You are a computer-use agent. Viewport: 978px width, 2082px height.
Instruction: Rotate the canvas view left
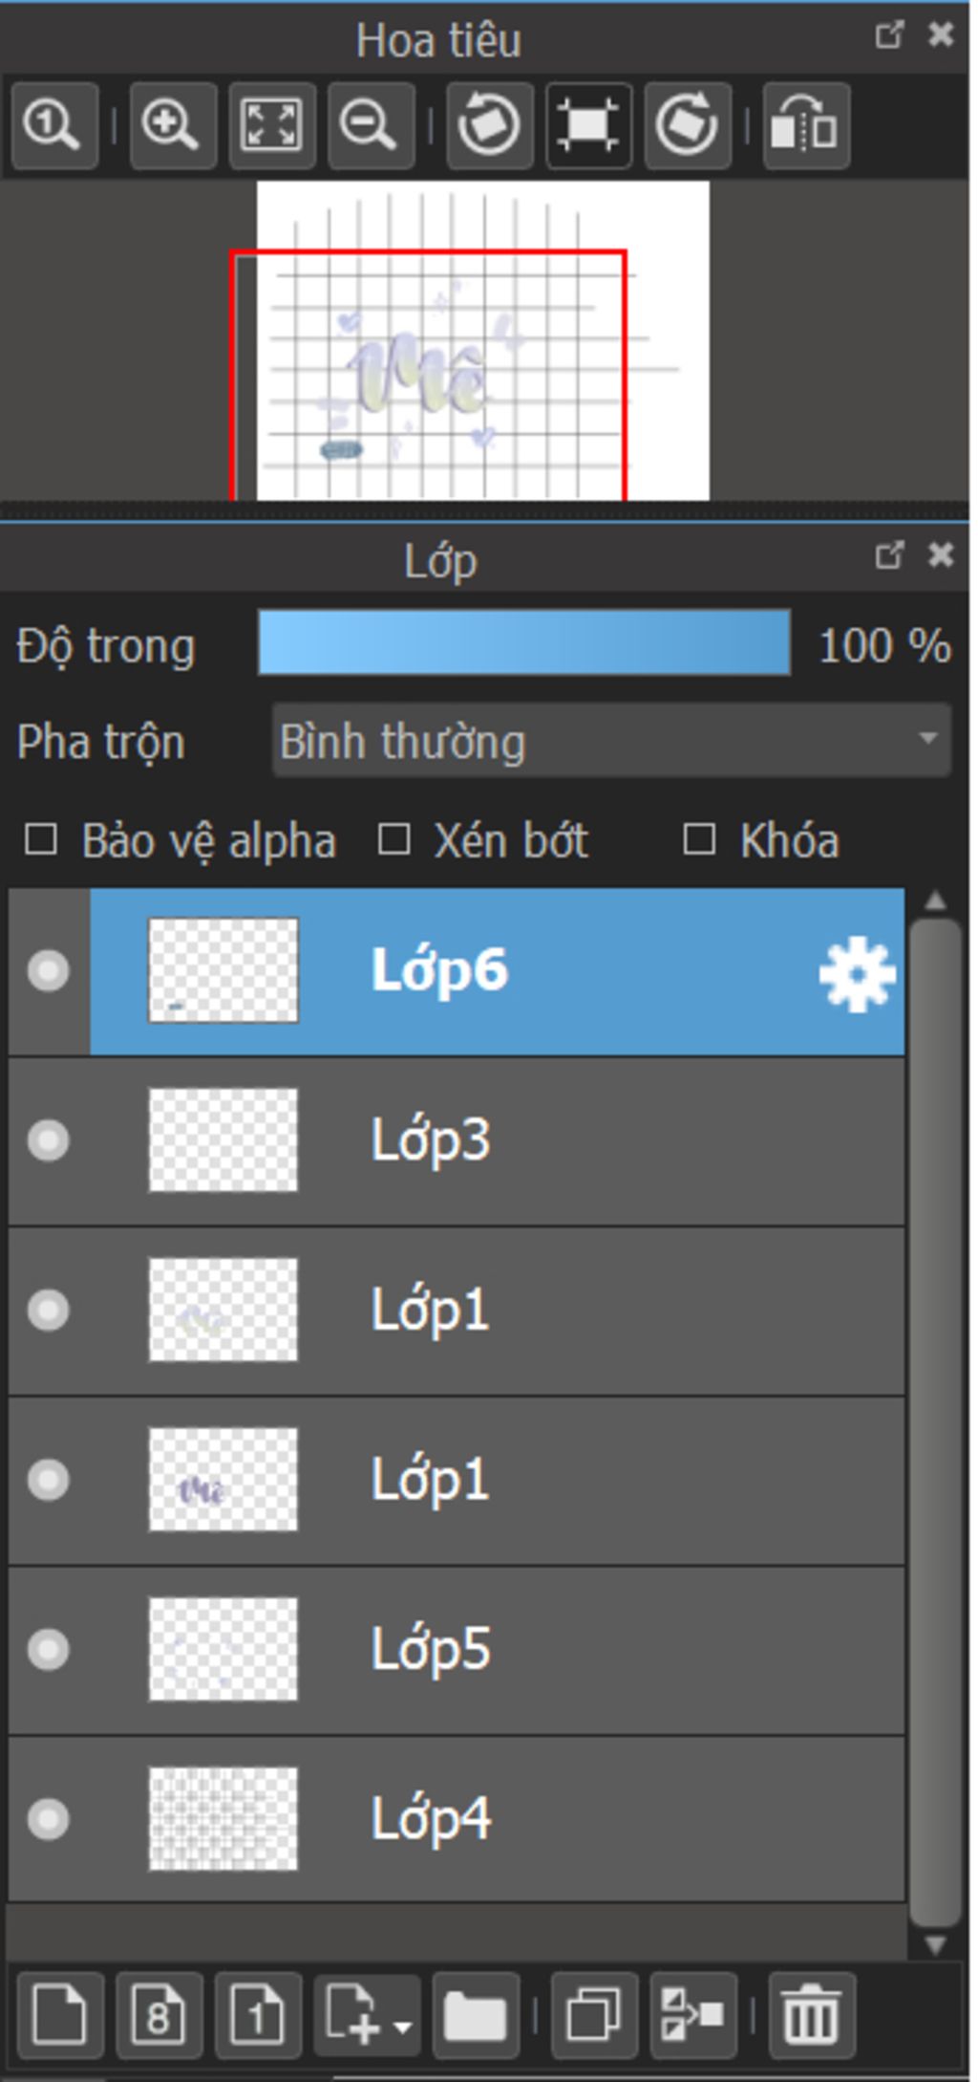(x=490, y=125)
